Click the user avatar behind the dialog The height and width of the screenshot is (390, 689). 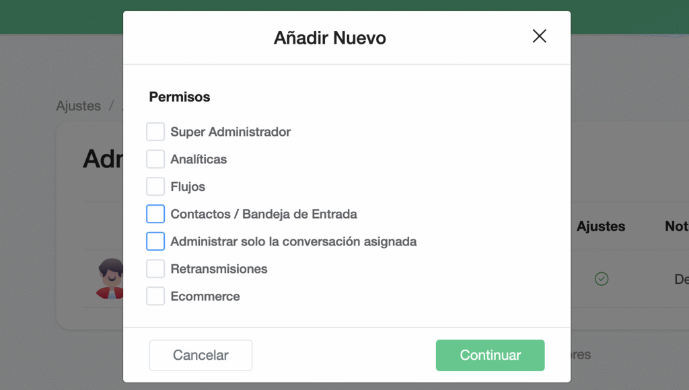tap(110, 278)
